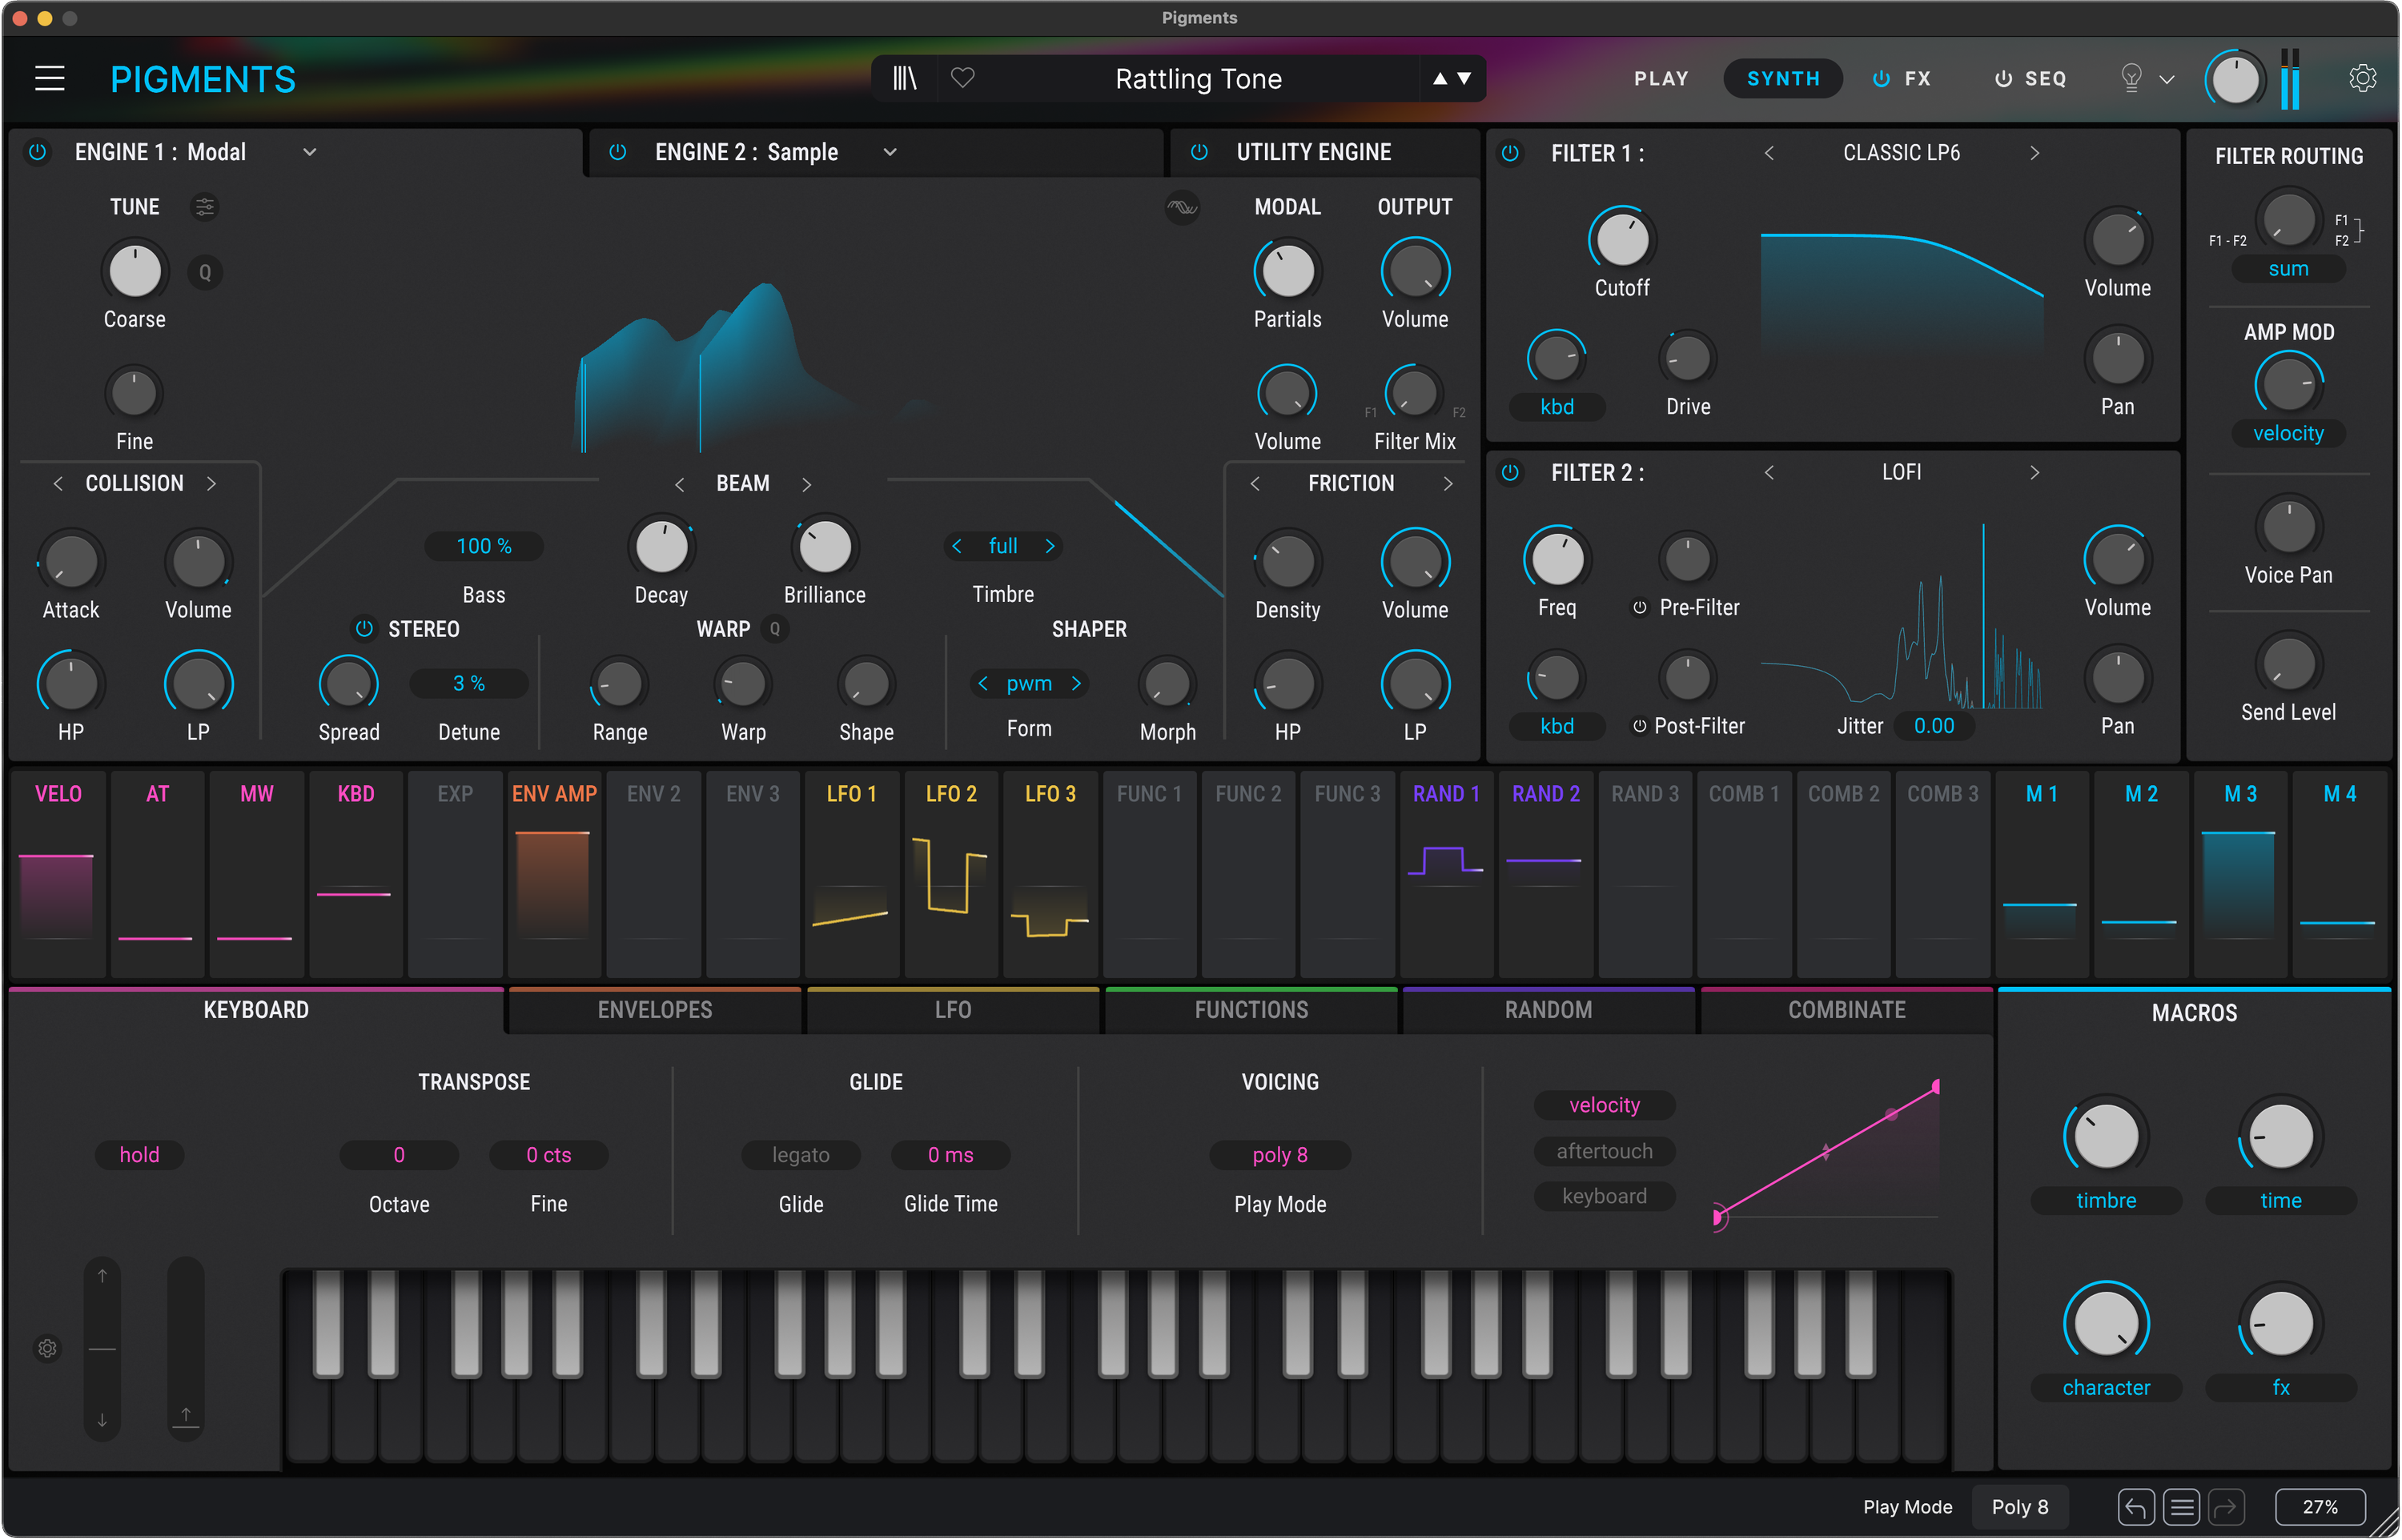Image resolution: width=2402 pixels, height=1540 pixels.
Task: Click the Rattling Tone preset name
Action: coord(1198,78)
